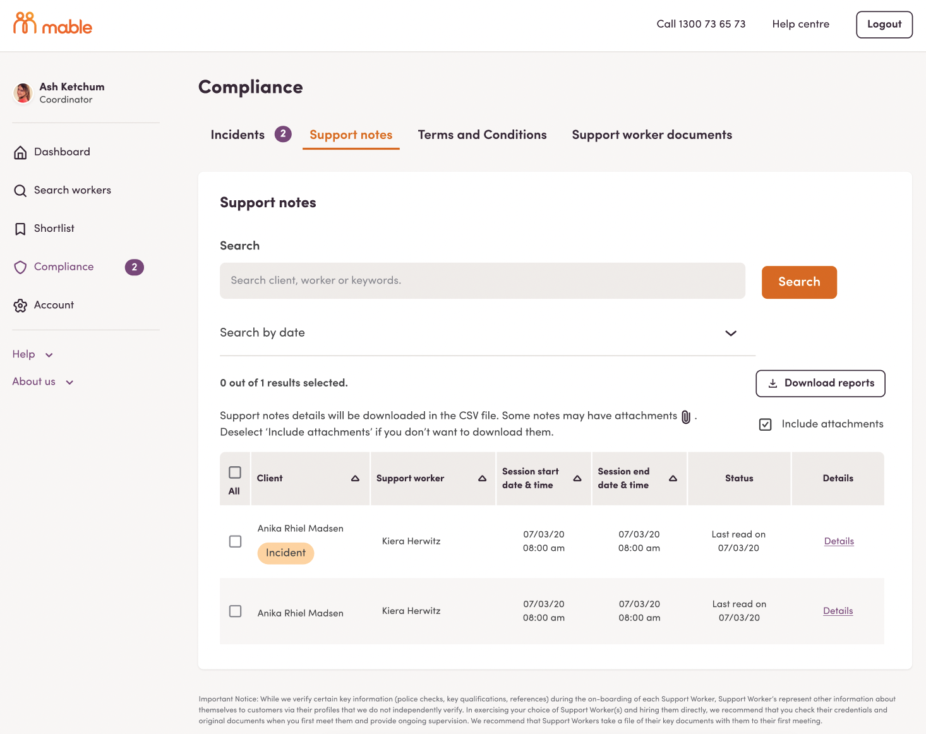The width and height of the screenshot is (926, 734).
Task: Click the download icon on Download reports
Action: (x=773, y=383)
